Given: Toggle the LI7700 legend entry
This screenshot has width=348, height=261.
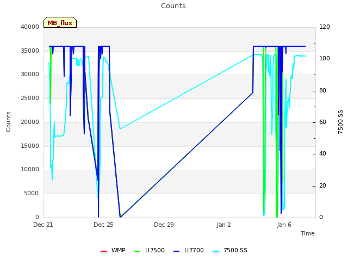Looking at the screenshot, I should [x=189, y=250].
